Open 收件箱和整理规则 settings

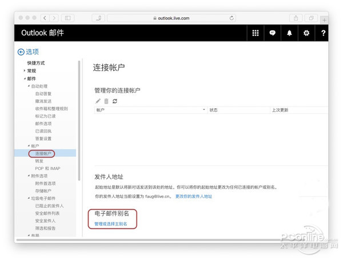point(51,108)
